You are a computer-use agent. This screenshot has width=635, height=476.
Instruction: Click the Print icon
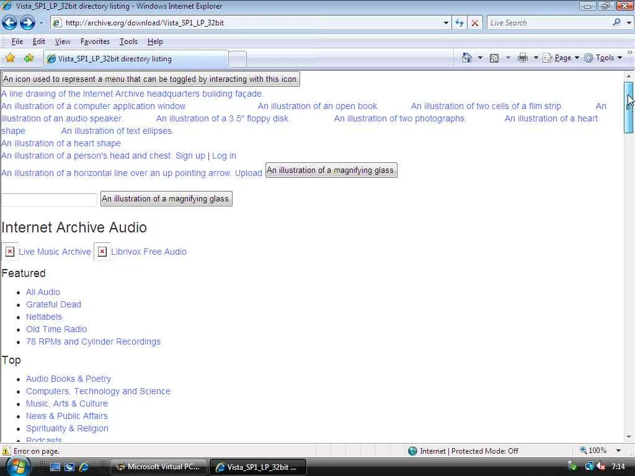coord(523,58)
